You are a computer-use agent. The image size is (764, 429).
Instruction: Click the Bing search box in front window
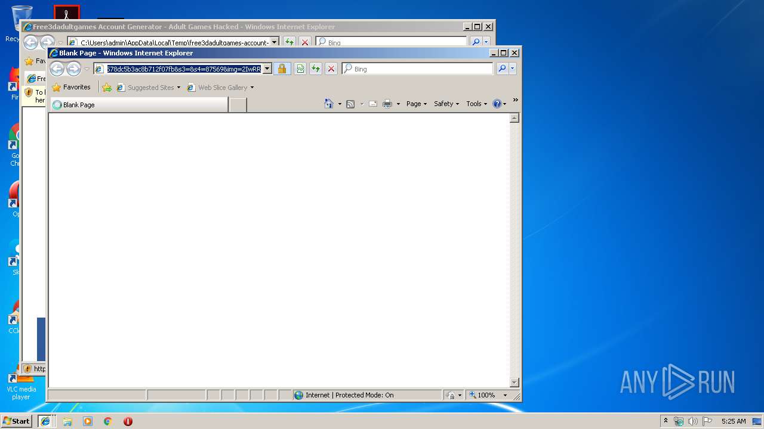click(418, 69)
